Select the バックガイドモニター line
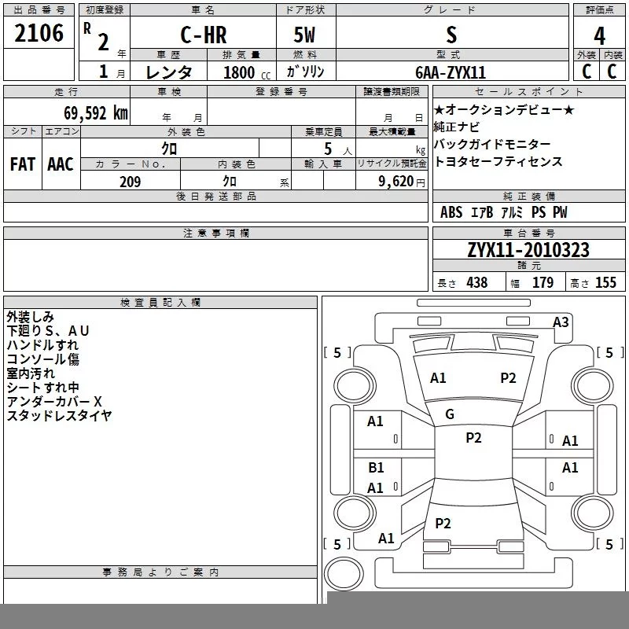The width and height of the screenshot is (629, 629). pyautogui.click(x=492, y=144)
